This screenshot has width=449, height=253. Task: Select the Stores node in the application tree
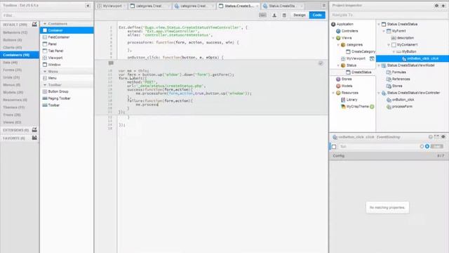(x=344, y=79)
